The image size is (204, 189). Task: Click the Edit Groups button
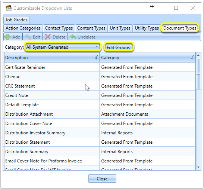pyautogui.click(x=118, y=48)
